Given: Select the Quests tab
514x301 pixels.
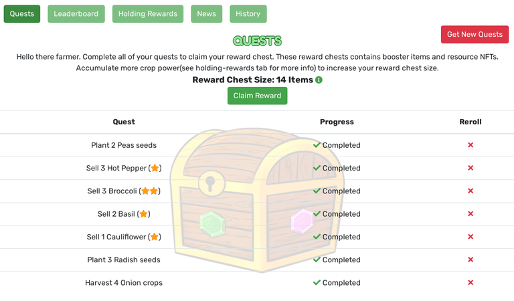Looking at the screenshot, I should point(22,14).
